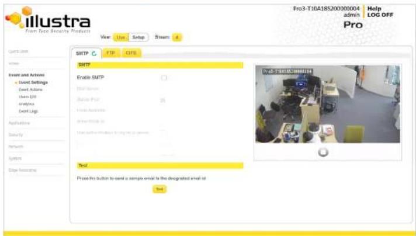
Task: Open Event Actions in sidebar
Action: tap(30, 89)
